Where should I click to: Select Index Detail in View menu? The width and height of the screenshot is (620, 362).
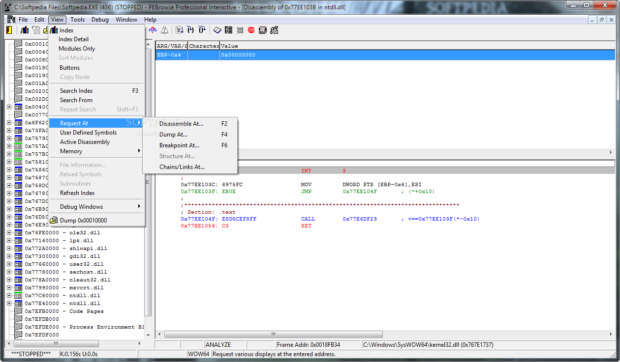click(x=96, y=39)
